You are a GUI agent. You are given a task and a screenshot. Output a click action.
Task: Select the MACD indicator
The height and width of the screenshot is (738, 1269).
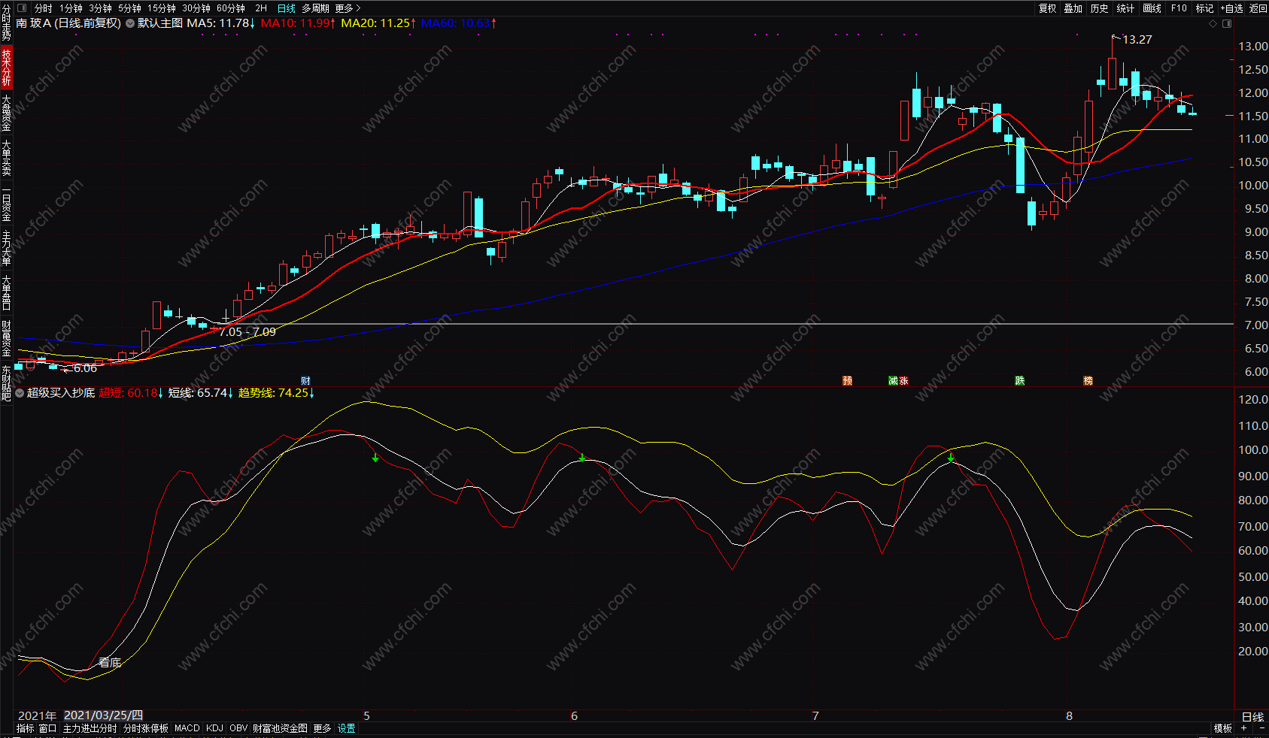[187, 728]
